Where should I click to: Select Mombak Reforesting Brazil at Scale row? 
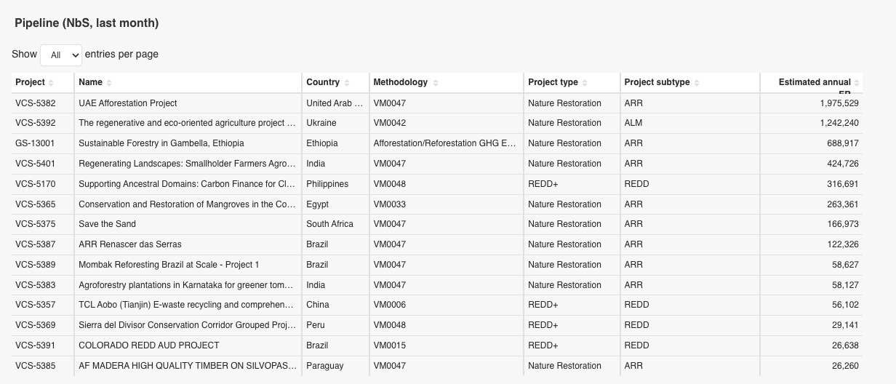tap(169, 265)
